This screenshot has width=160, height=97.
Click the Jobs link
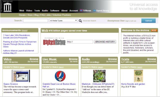[48, 15]
